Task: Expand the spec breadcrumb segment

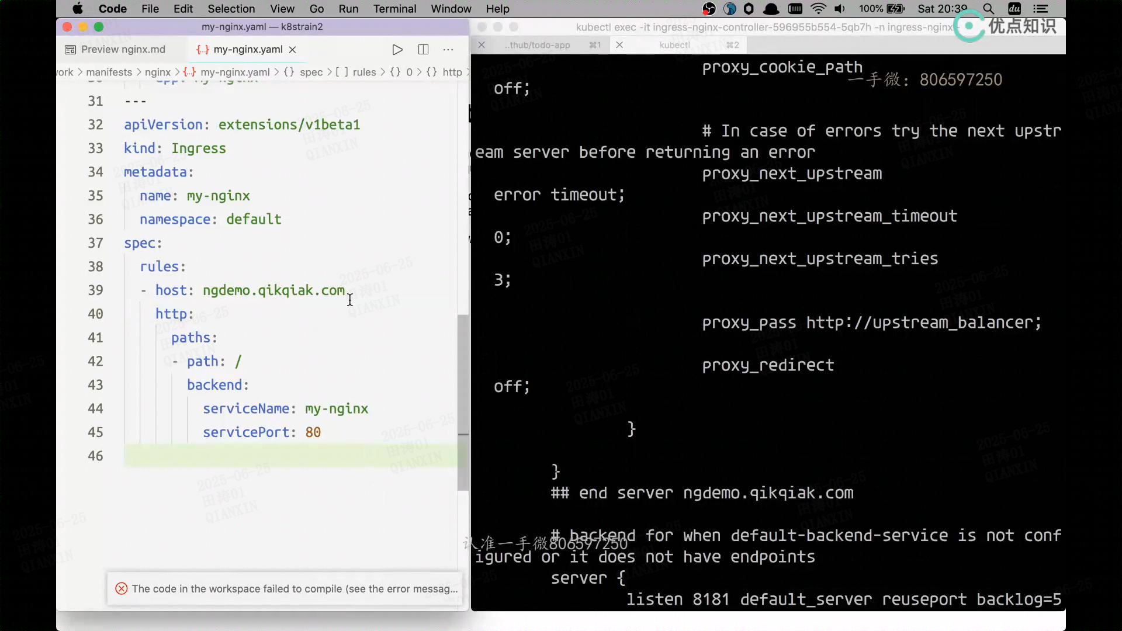Action: click(311, 72)
